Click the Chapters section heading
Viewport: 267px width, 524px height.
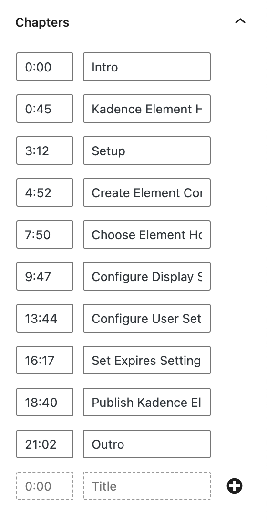pyautogui.click(x=42, y=22)
